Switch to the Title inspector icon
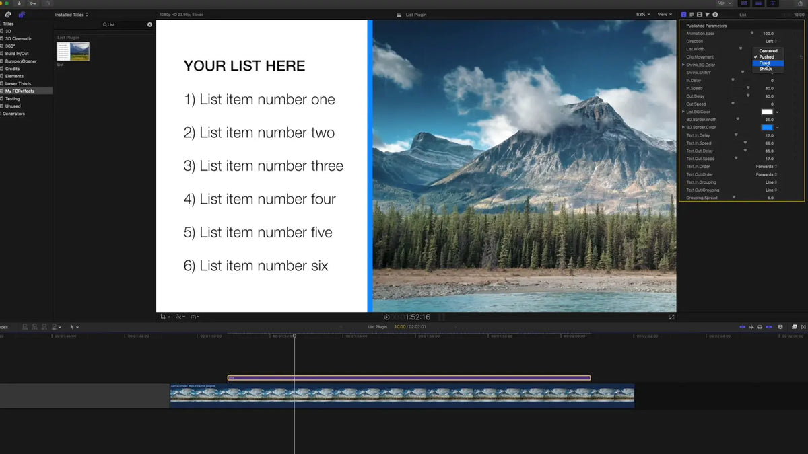The image size is (808, 454). click(684, 14)
